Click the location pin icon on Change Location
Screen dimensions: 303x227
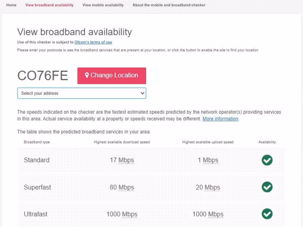click(87, 75)
